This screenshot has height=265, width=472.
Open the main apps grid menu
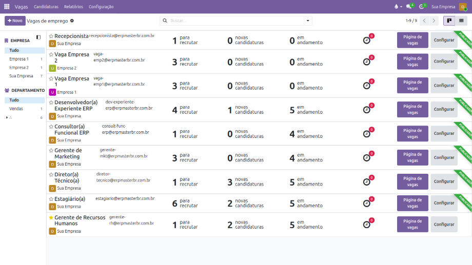(7, 7)
